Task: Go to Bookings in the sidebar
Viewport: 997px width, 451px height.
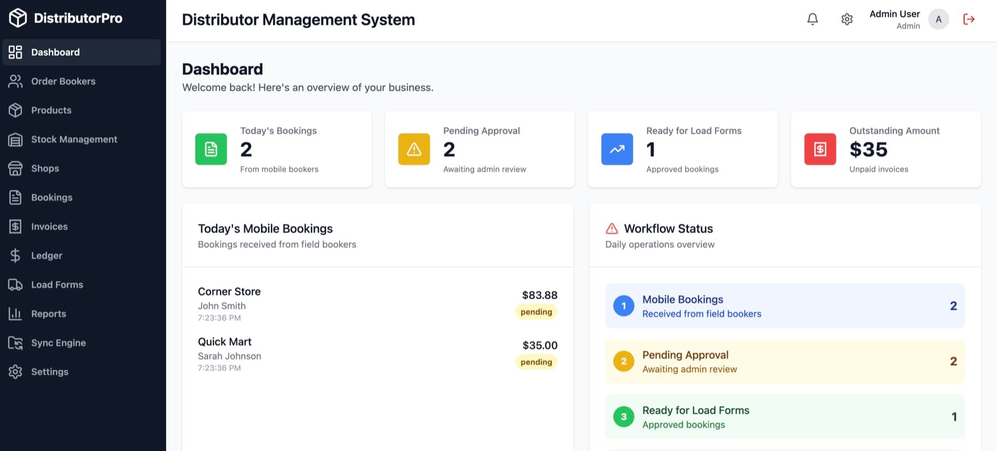Action: tap(81, 198)
